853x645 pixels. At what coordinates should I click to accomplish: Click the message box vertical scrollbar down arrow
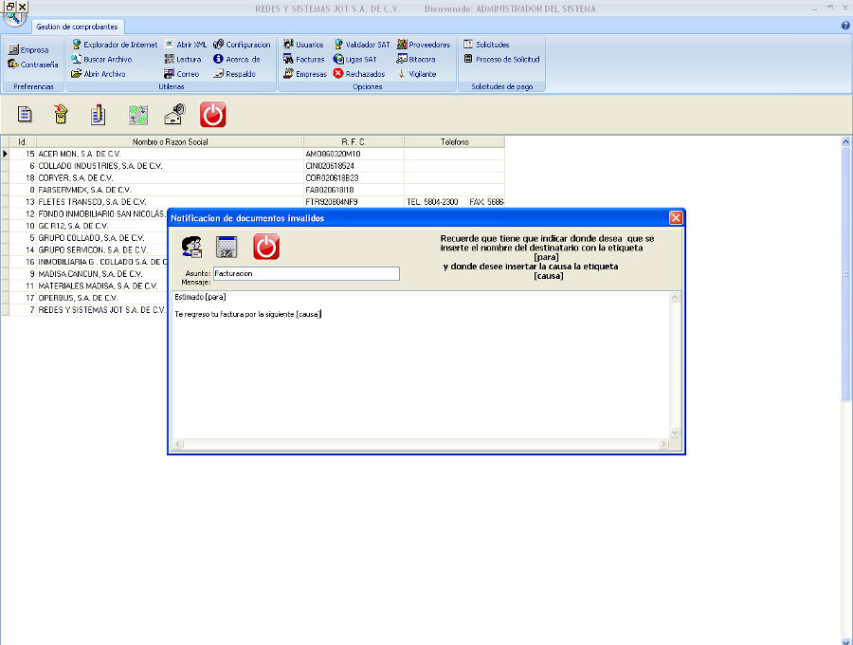pos(676,433)
